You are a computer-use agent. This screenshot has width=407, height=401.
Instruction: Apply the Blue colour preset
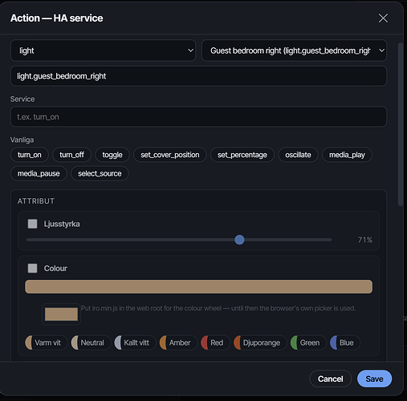[x=345, y=342]
